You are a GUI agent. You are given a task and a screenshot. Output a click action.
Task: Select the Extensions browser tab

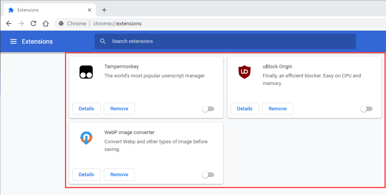coord(46,10)
